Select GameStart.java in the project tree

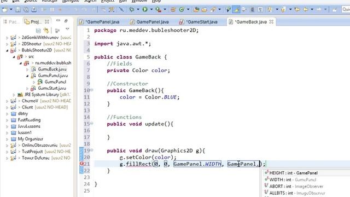coord(52,88)
